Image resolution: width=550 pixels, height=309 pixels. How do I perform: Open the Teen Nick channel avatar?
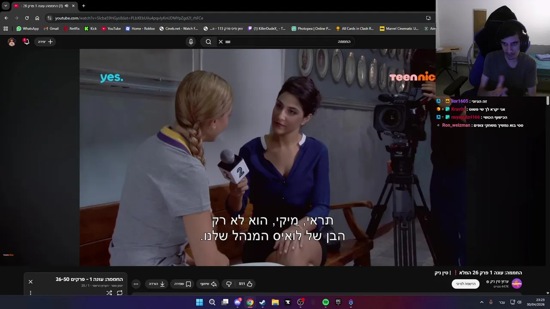[516, 284]
